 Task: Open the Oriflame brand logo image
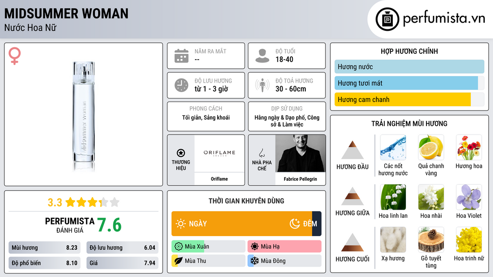[220, 153]
